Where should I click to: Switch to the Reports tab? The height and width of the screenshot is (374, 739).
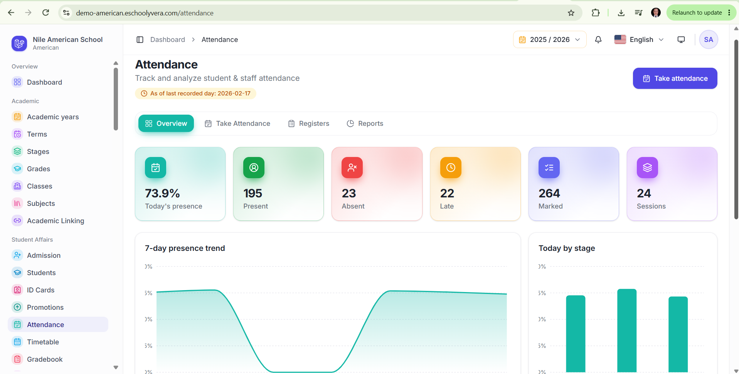(x=365, y=124)
